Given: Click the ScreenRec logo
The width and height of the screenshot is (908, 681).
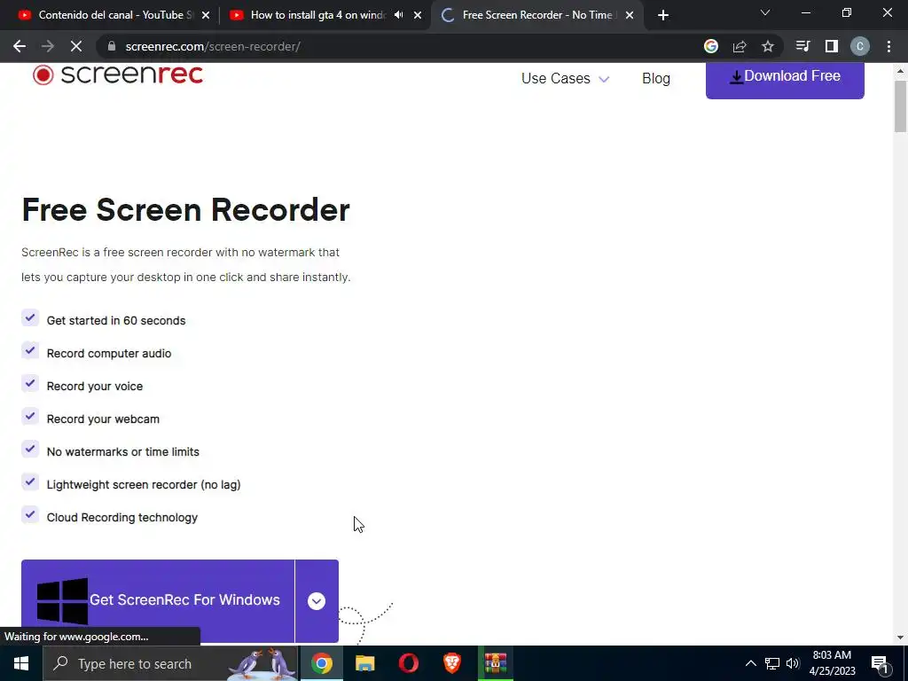Looking at the screenshot, I should pos(118,74).
